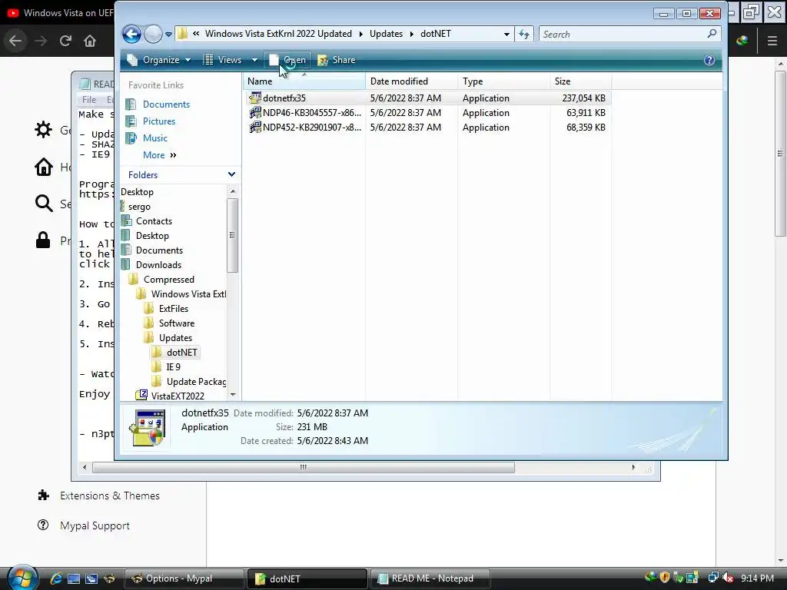Click Open in the Explorer toolbar

pos(287,60)
